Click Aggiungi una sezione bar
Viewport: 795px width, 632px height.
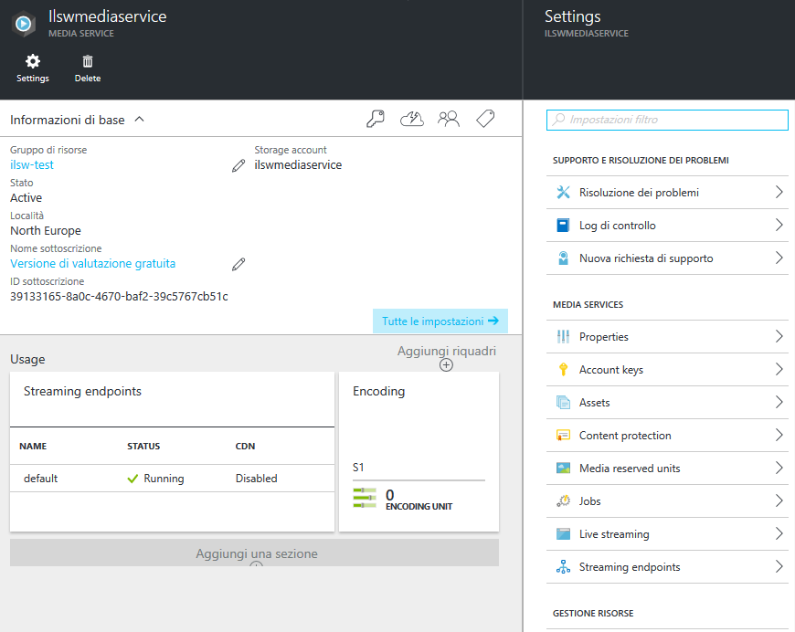point(255,553)
